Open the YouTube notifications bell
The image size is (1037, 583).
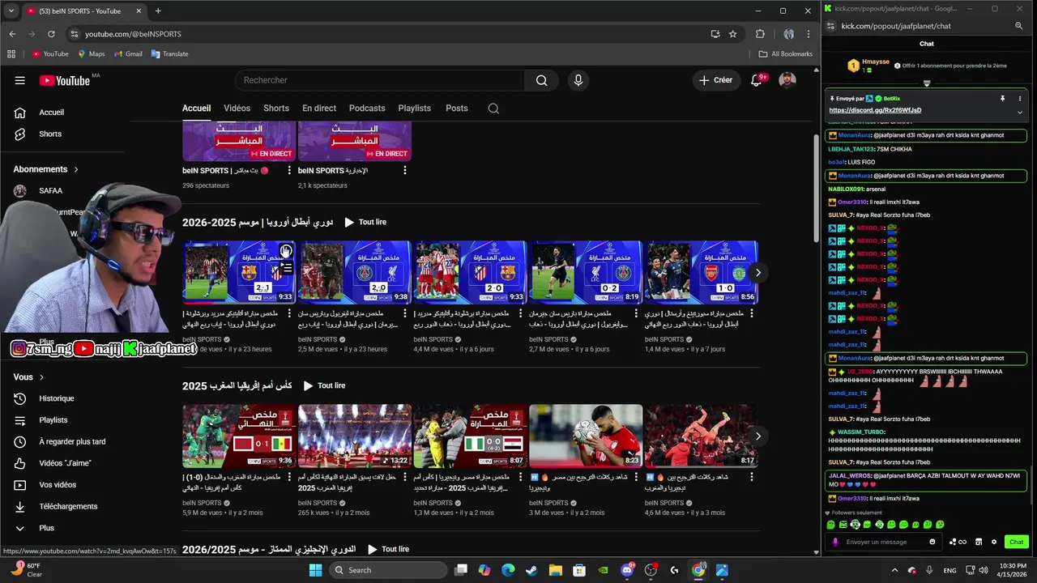pos(757,80)
